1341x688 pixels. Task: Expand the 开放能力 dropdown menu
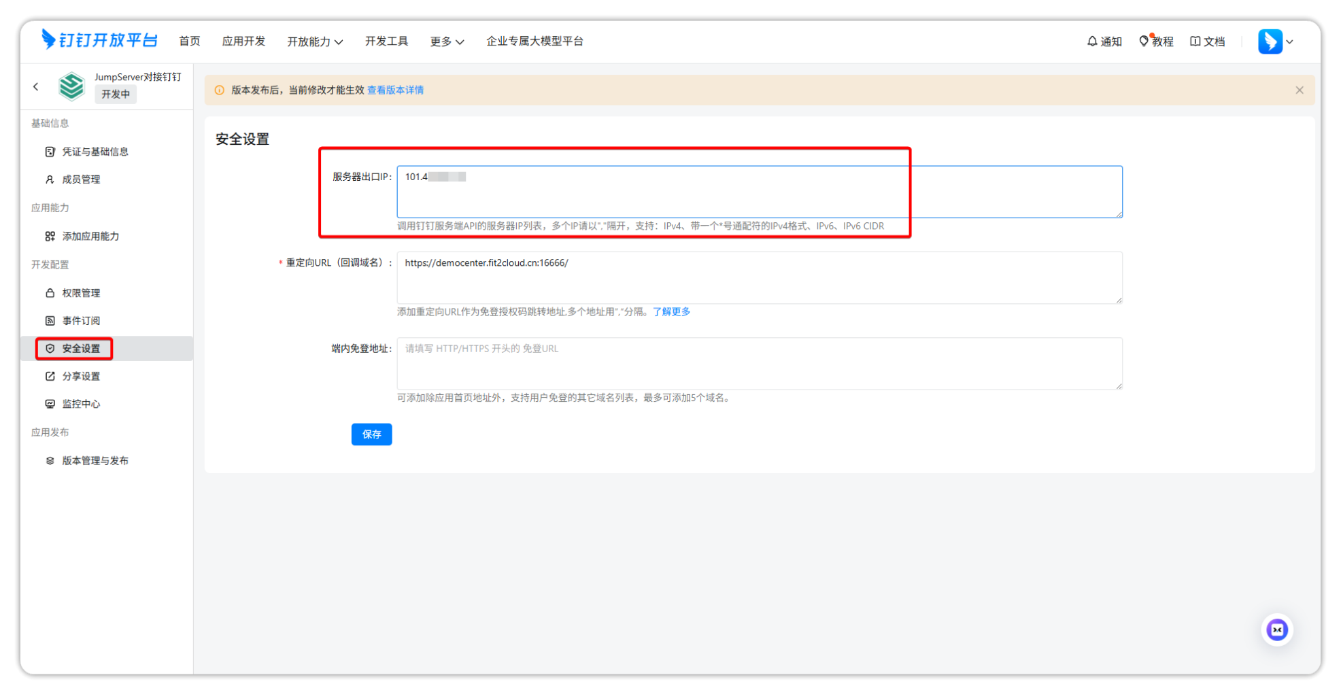tap(314, 41)
